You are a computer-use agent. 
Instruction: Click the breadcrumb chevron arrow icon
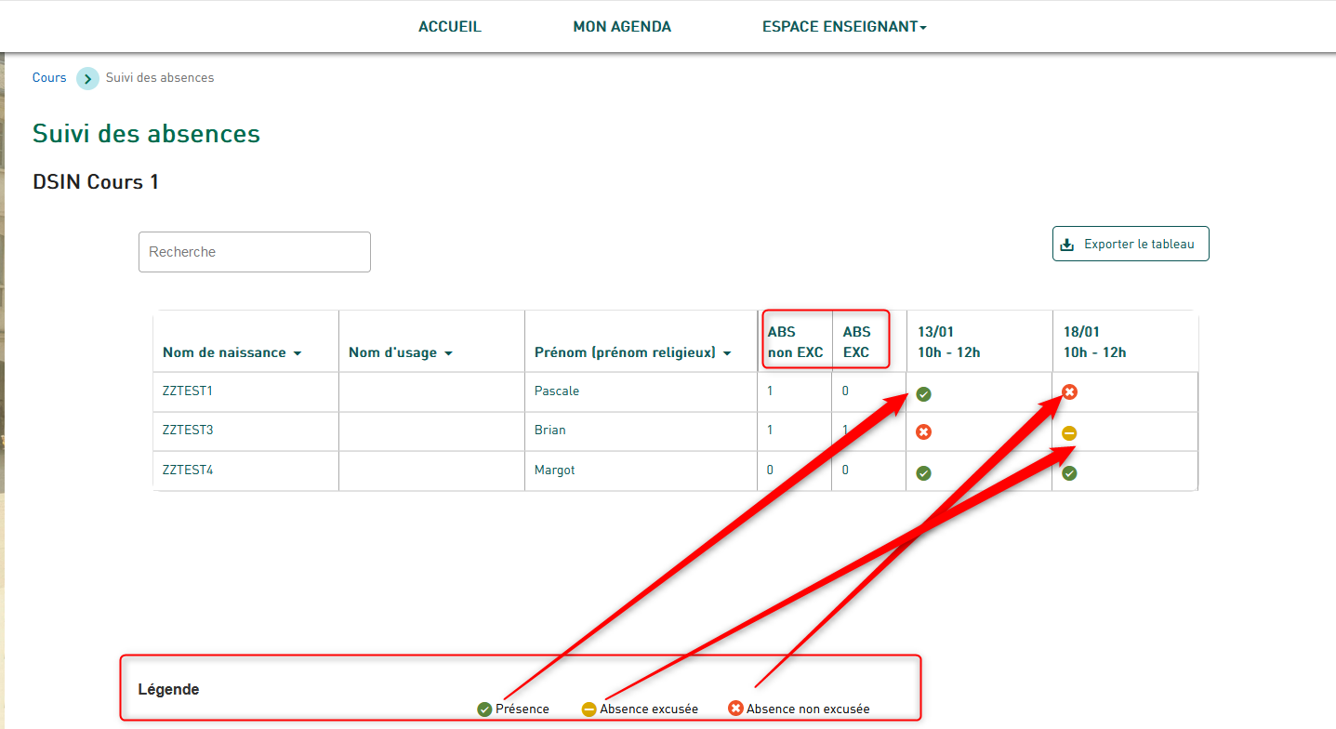87,79
